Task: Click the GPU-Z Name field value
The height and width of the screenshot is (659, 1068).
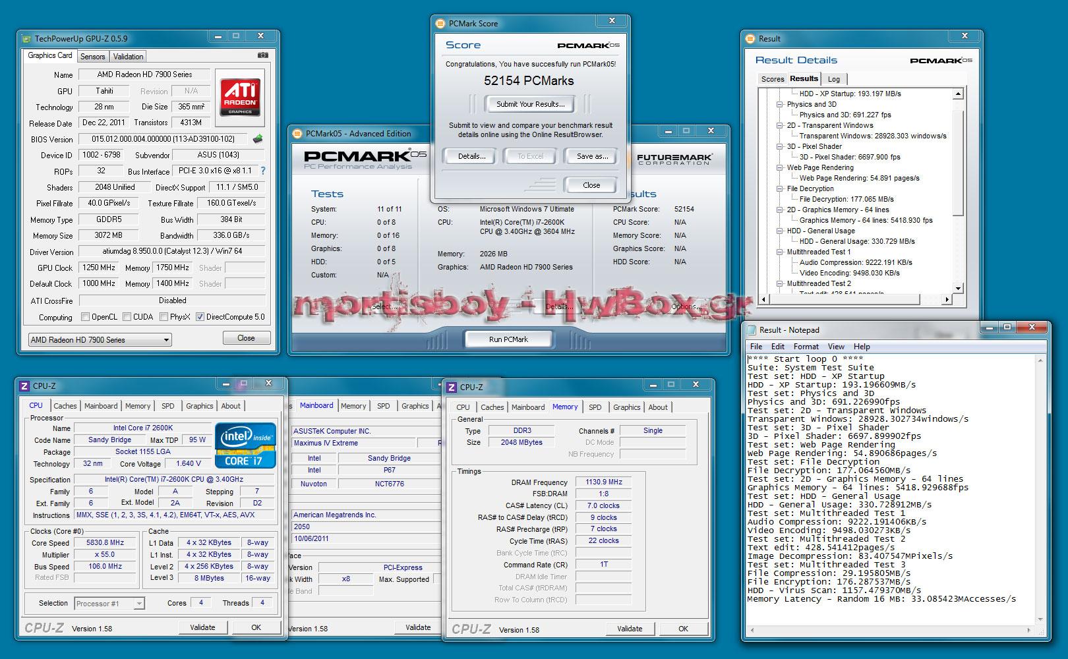Action: click(x=144, y=74)
